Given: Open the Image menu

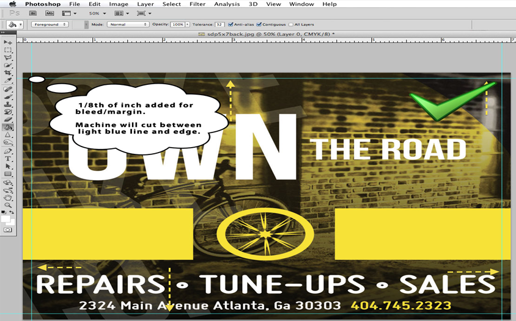Looking at the screenshot, I should tap(119, 4).
